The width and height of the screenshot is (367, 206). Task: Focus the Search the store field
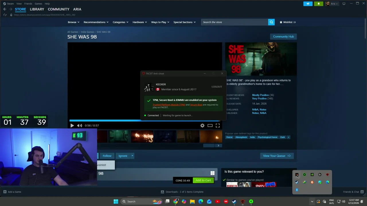click(235, 22)
